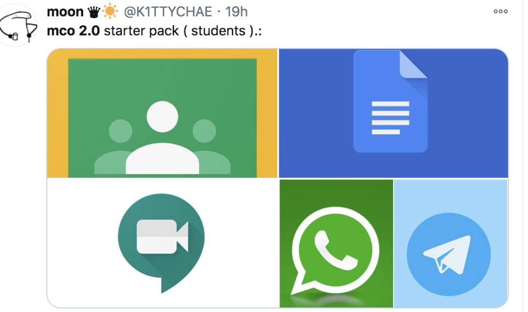The width and height of the screenshot is (528, 312).
Task: Click the center white person figure in Classroom
Action: 162,138
